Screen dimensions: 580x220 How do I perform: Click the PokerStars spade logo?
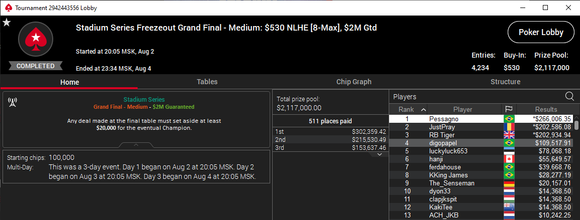pyautogui.click(x=35, y=40)
